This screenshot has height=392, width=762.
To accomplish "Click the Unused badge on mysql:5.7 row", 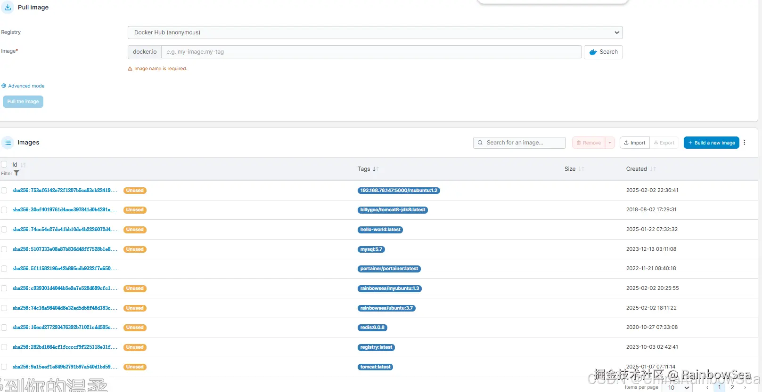I will (x=135, y=249).
